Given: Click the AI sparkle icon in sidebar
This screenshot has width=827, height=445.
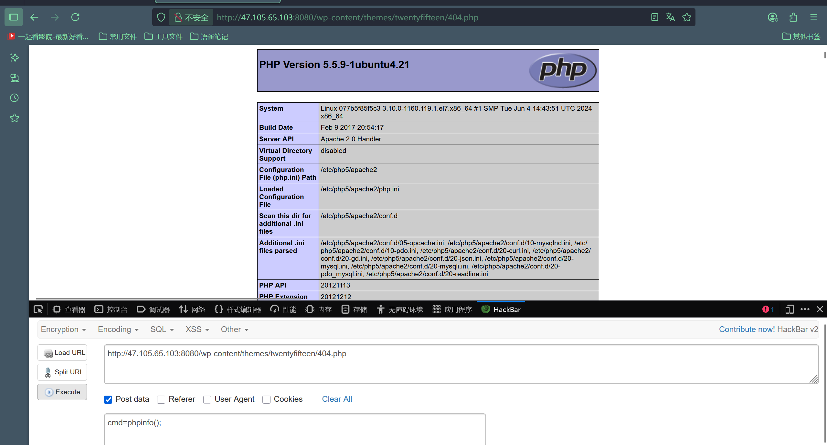Looking at the screenshot, I should pyautogui.click(x=14, y=58).
